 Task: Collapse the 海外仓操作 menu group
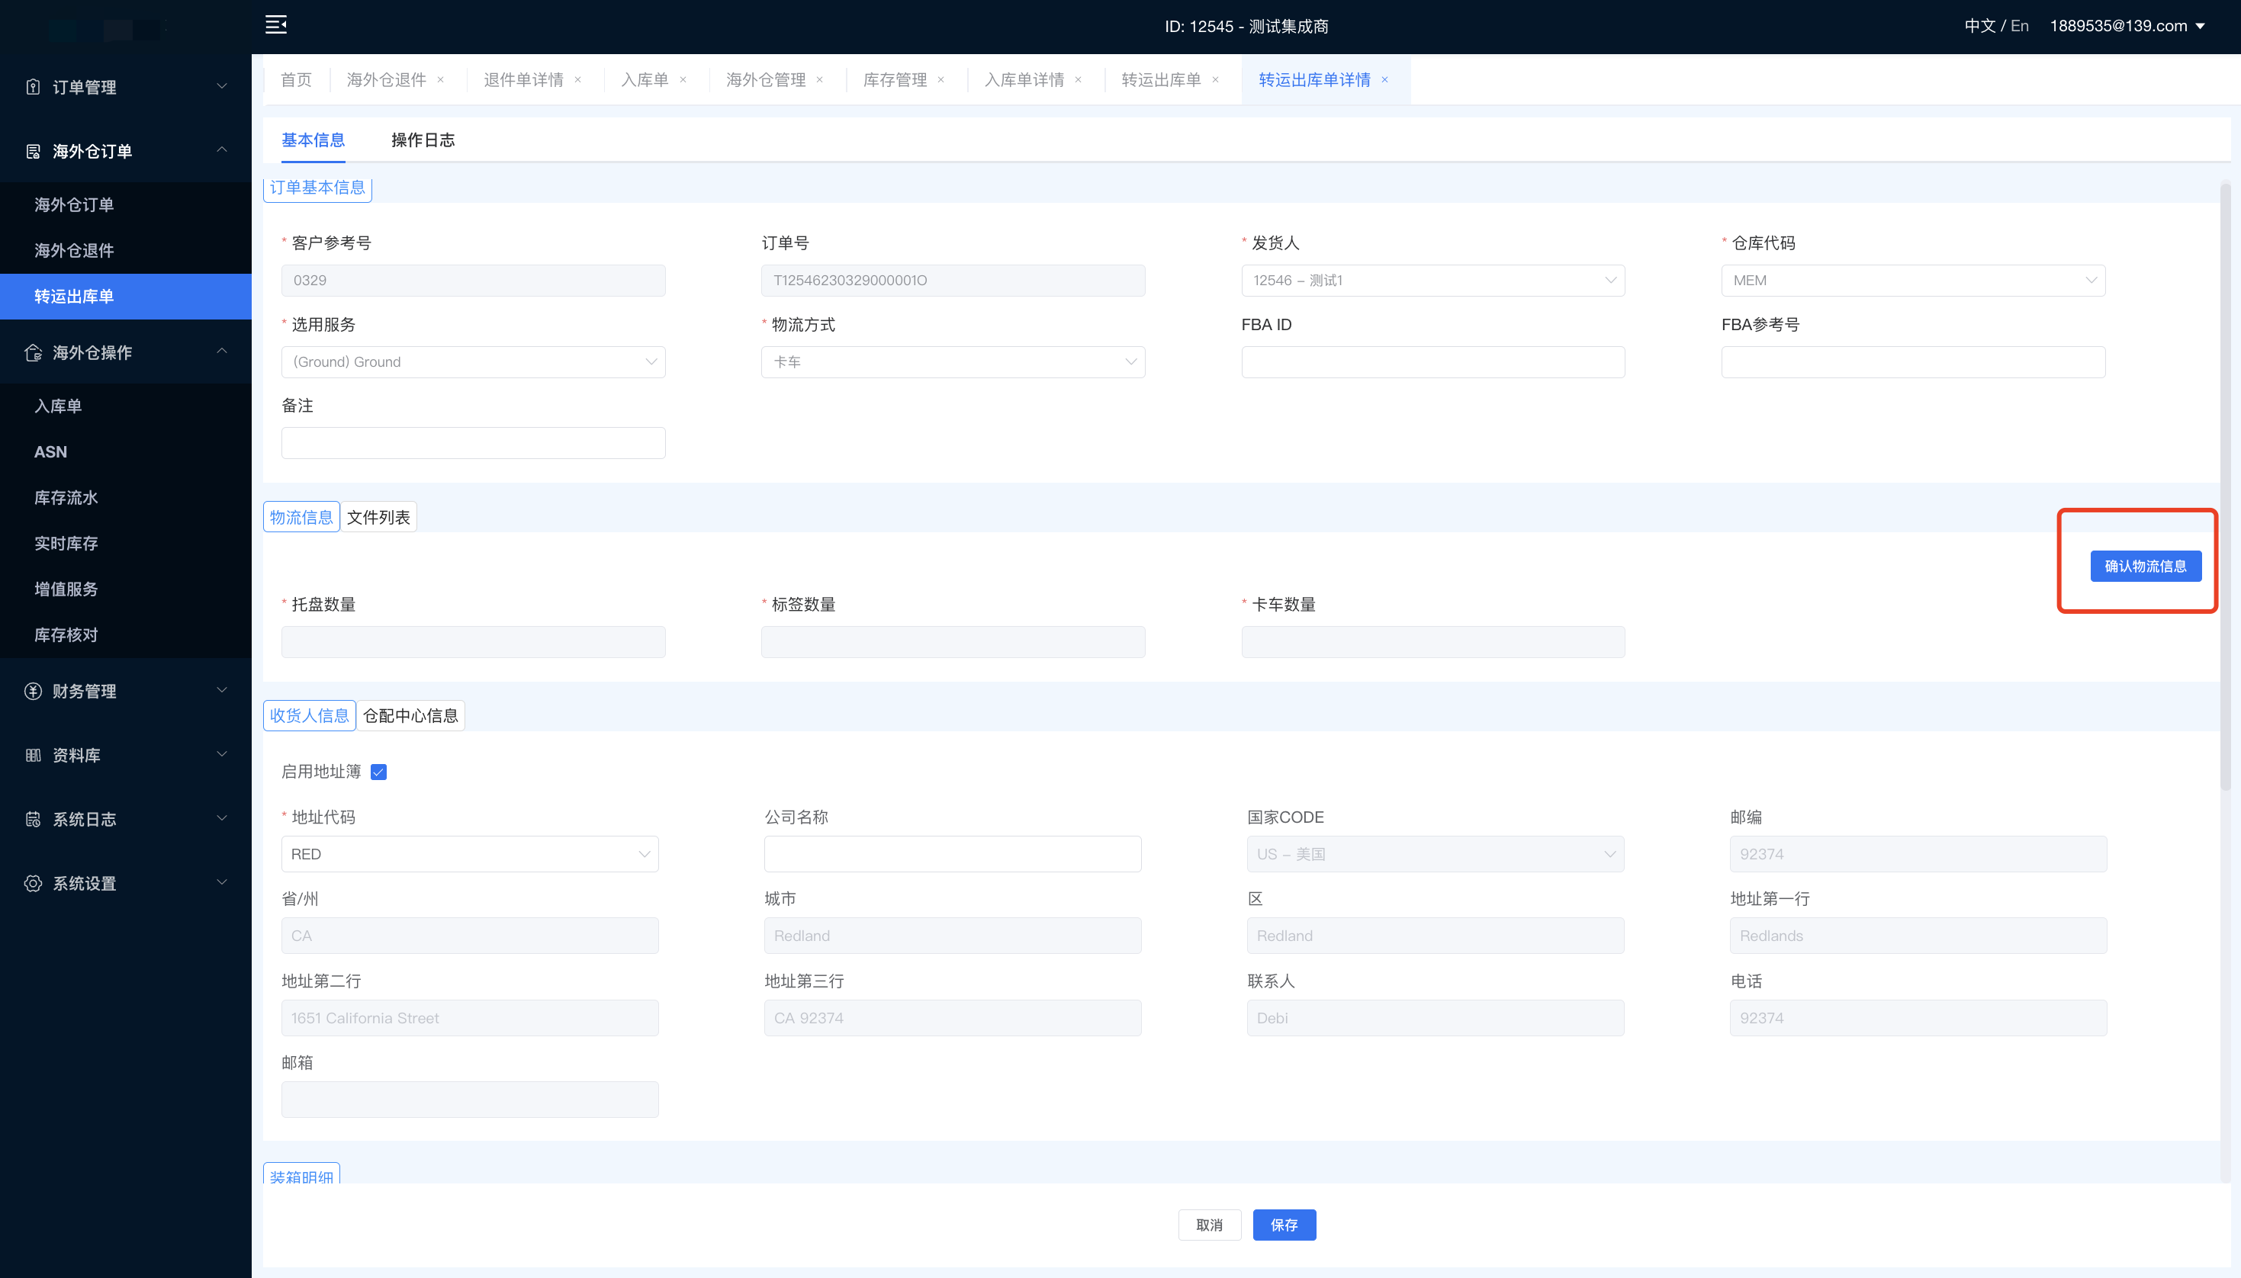click(222, 351)
